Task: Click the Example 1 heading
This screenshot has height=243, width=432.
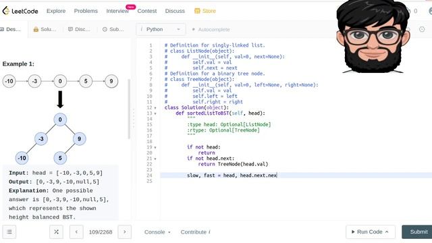Action: 18,64
